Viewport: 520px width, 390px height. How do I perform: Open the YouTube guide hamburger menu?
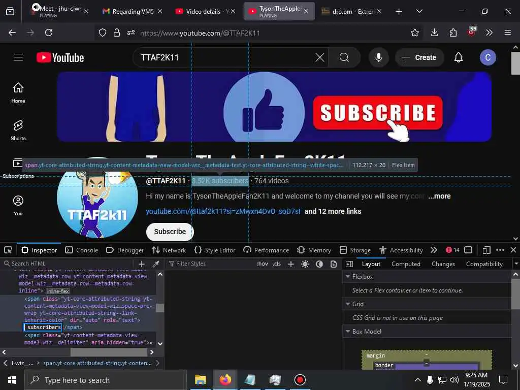click(18, 57)
